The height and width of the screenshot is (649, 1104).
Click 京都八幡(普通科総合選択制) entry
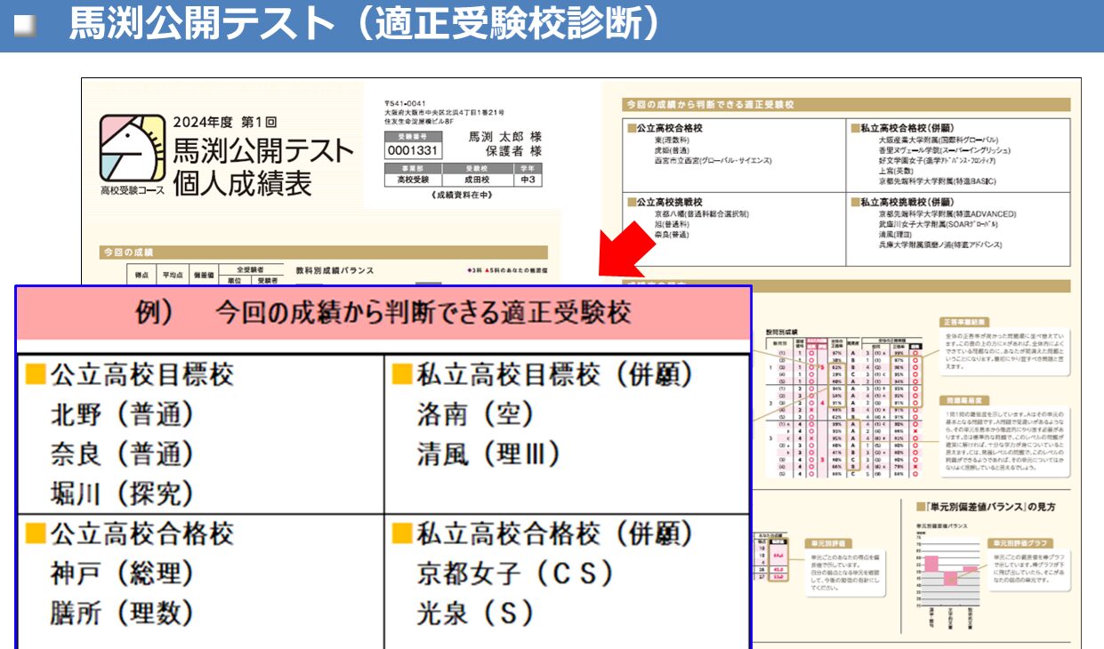click(701, 214)
